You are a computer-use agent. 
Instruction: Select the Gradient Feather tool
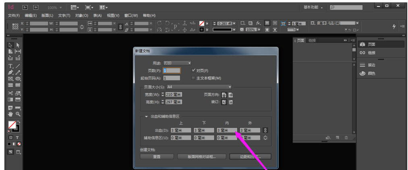pos(18,99)
